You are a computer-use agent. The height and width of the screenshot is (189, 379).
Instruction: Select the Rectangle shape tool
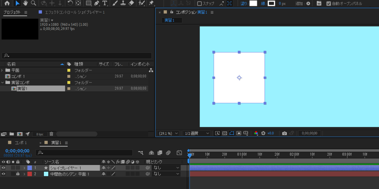pos(89,3)
